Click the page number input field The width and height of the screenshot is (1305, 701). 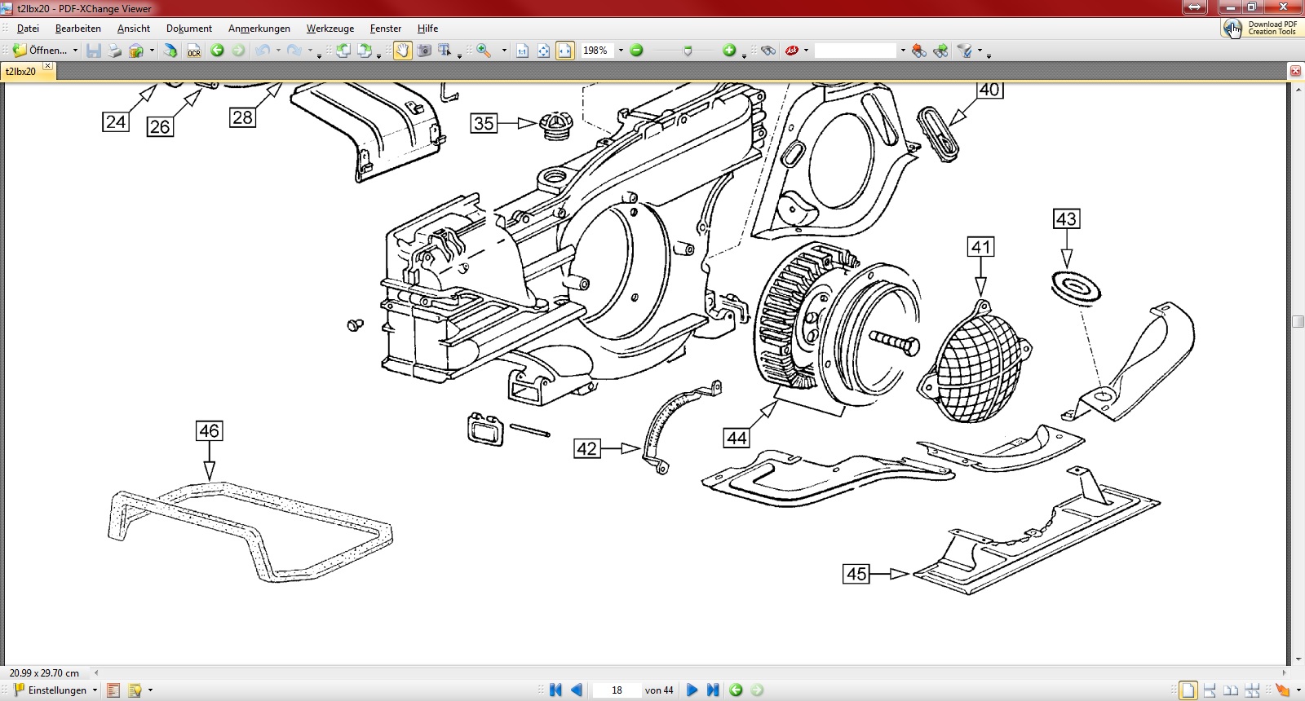[x=617, y=690]
